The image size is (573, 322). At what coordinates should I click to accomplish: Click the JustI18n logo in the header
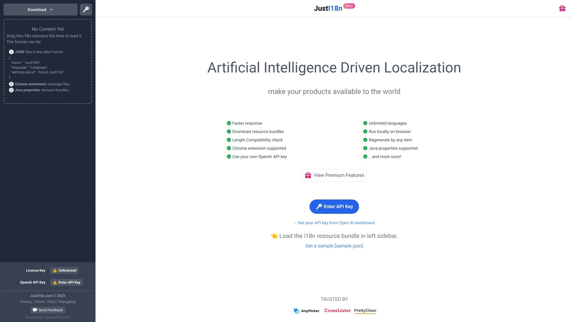coord(328,8)
